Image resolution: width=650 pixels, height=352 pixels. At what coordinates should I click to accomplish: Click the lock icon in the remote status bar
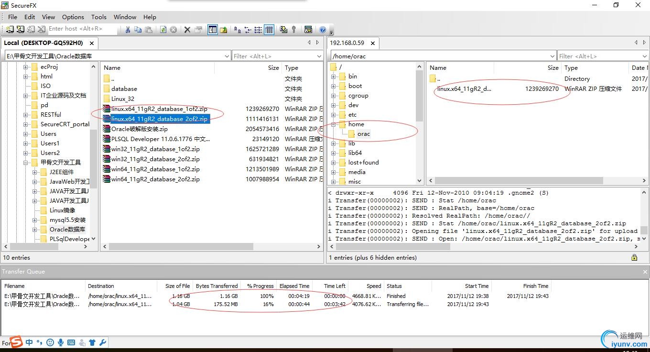634,257
